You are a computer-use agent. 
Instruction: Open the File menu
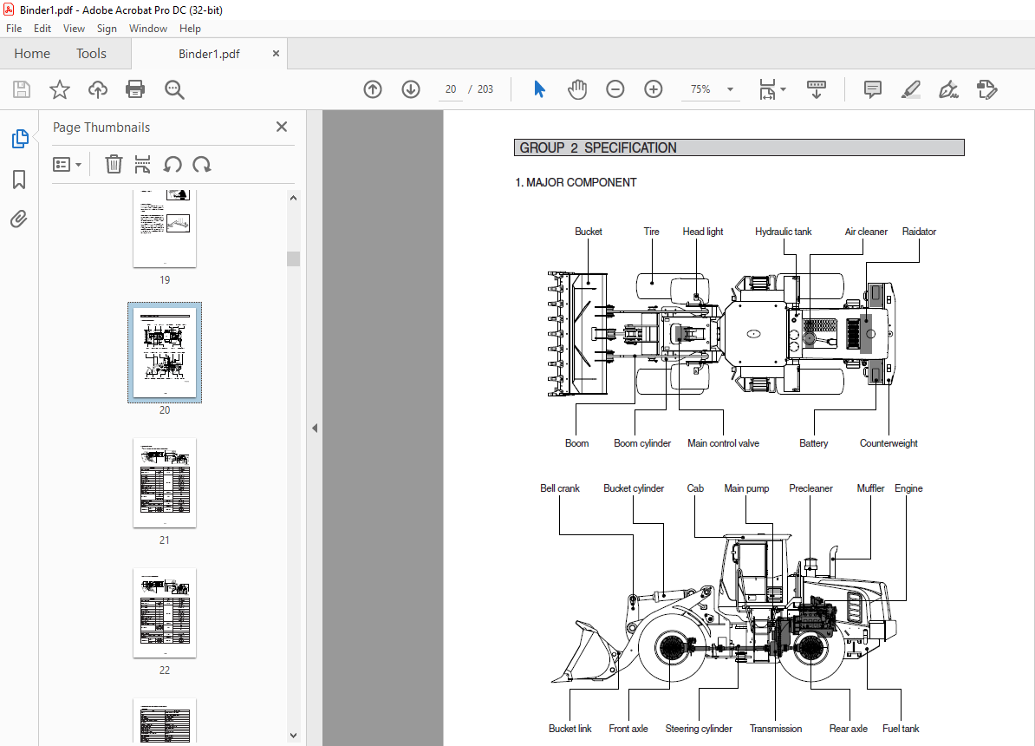click(14, 29)
